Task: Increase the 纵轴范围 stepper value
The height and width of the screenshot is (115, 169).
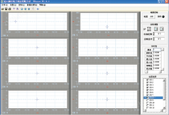Action: point(154,33)
